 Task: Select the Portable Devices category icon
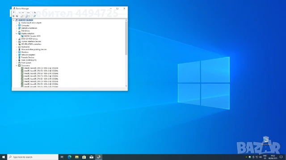(19, 57)
